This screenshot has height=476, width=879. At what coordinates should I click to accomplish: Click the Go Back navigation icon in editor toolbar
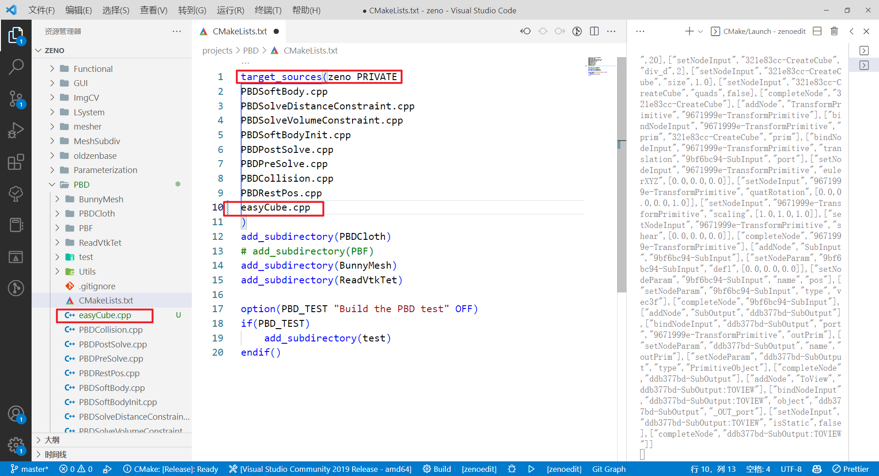526,31
